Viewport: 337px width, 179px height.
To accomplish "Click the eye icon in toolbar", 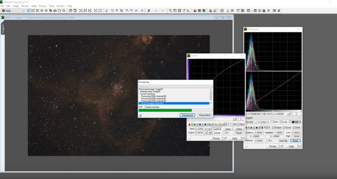I will 269,11.
